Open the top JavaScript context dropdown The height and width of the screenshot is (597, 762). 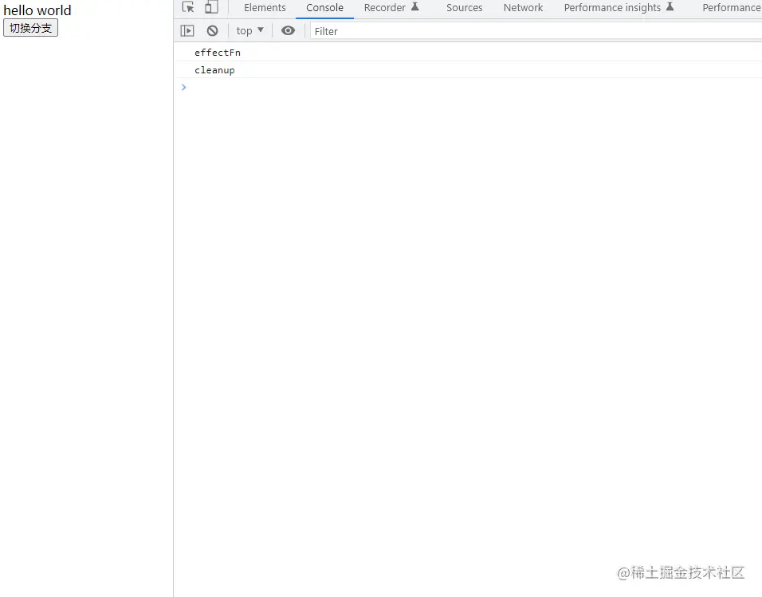pyautogui.click(x=249, y=30)
